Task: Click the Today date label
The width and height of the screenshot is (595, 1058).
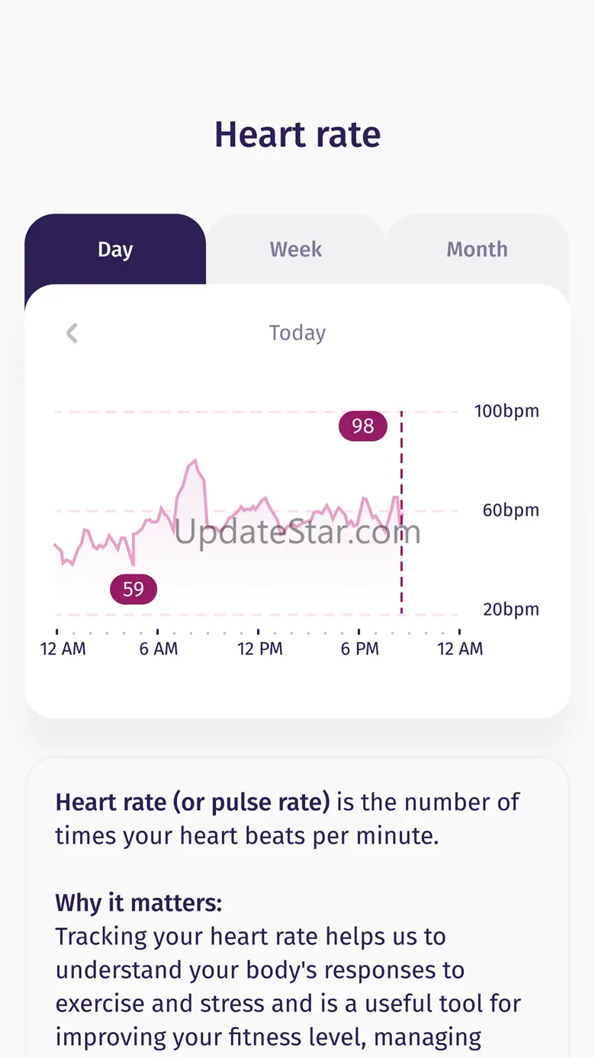Action: click(x=297, y=333)
